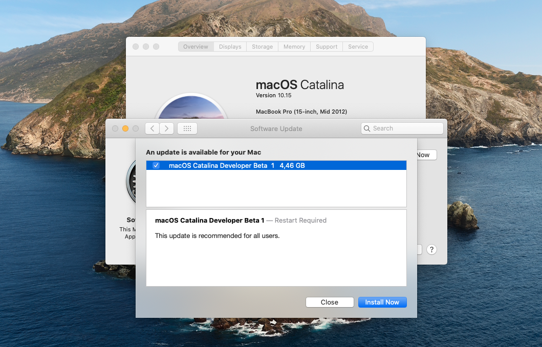Viewport: 542px width, 347px height.
Task: Open help with the question mark button
Action: 431,250
